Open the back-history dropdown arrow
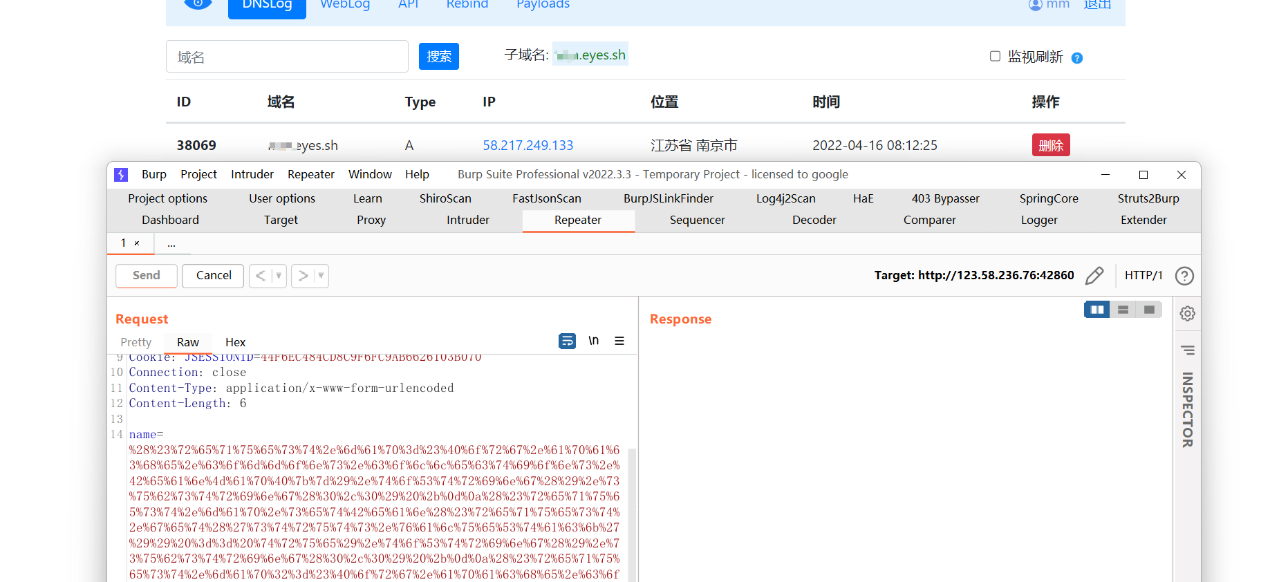This screenshot has height=582, width=1279. tap(279, 276)
